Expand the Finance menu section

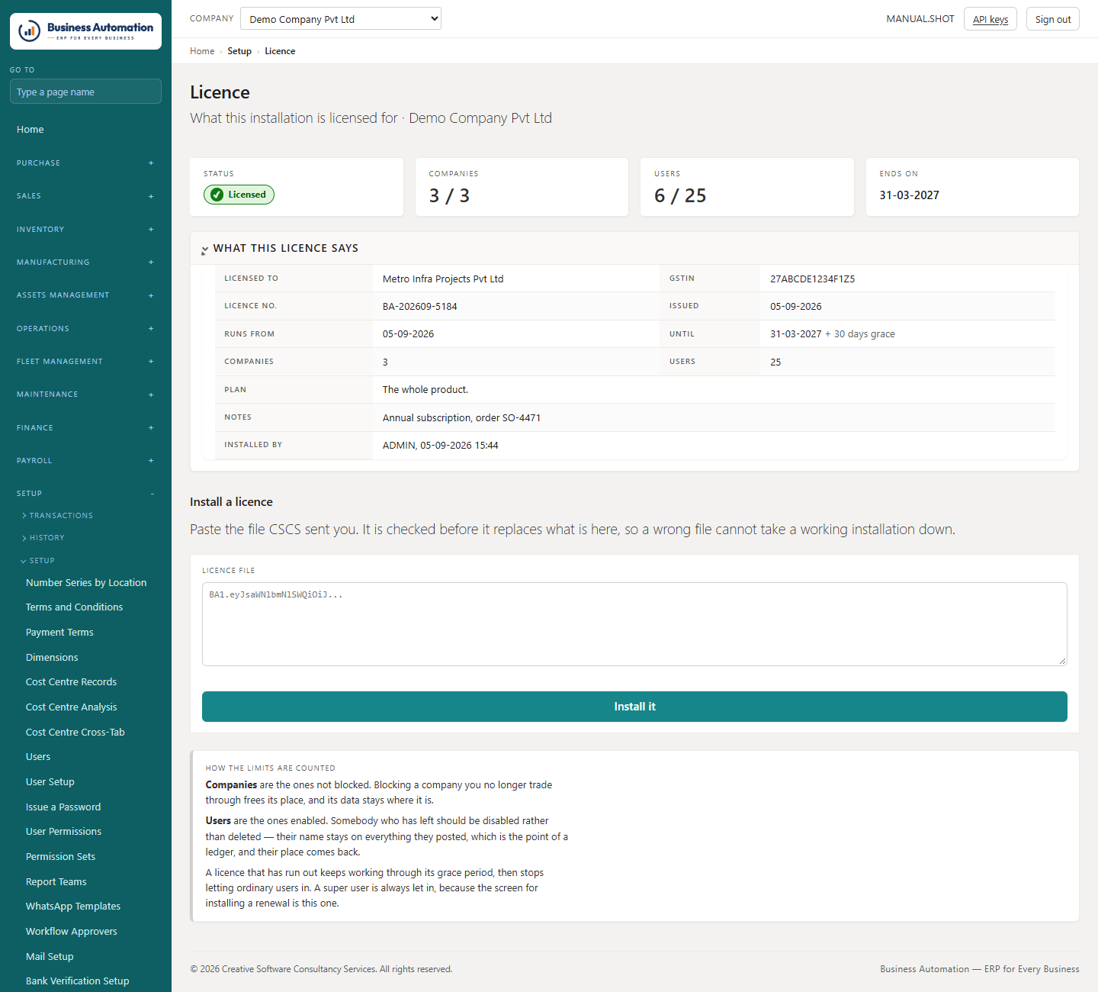[x=85, y=428]
